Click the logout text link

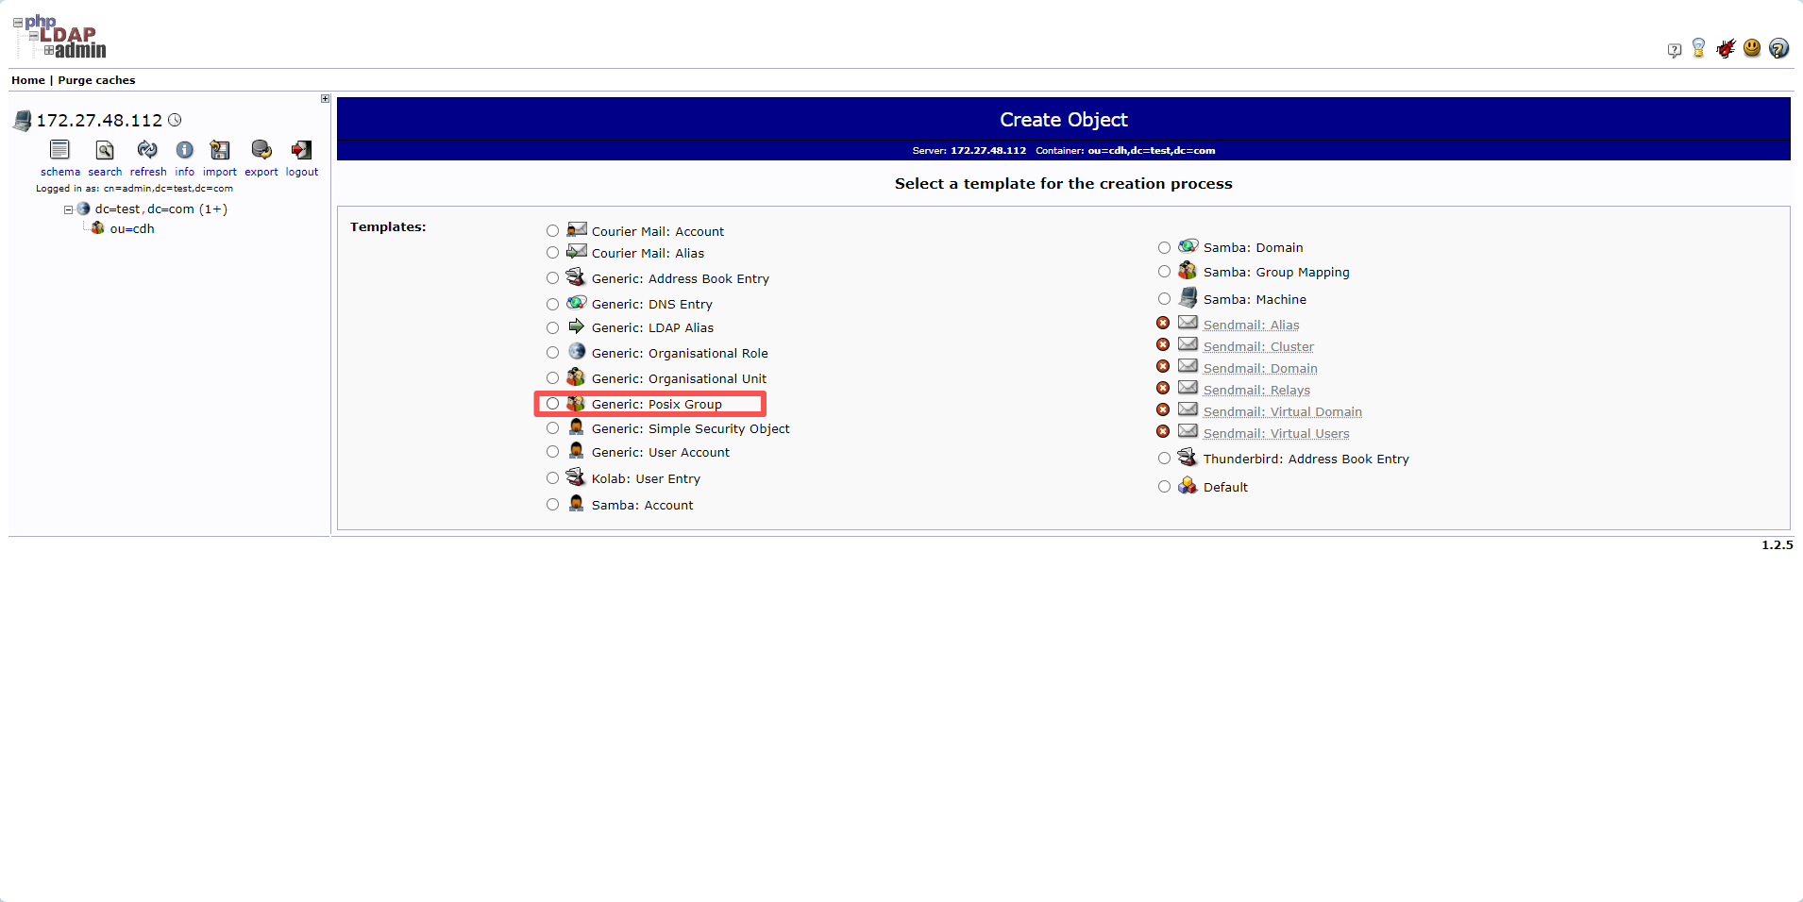[302, 172]
